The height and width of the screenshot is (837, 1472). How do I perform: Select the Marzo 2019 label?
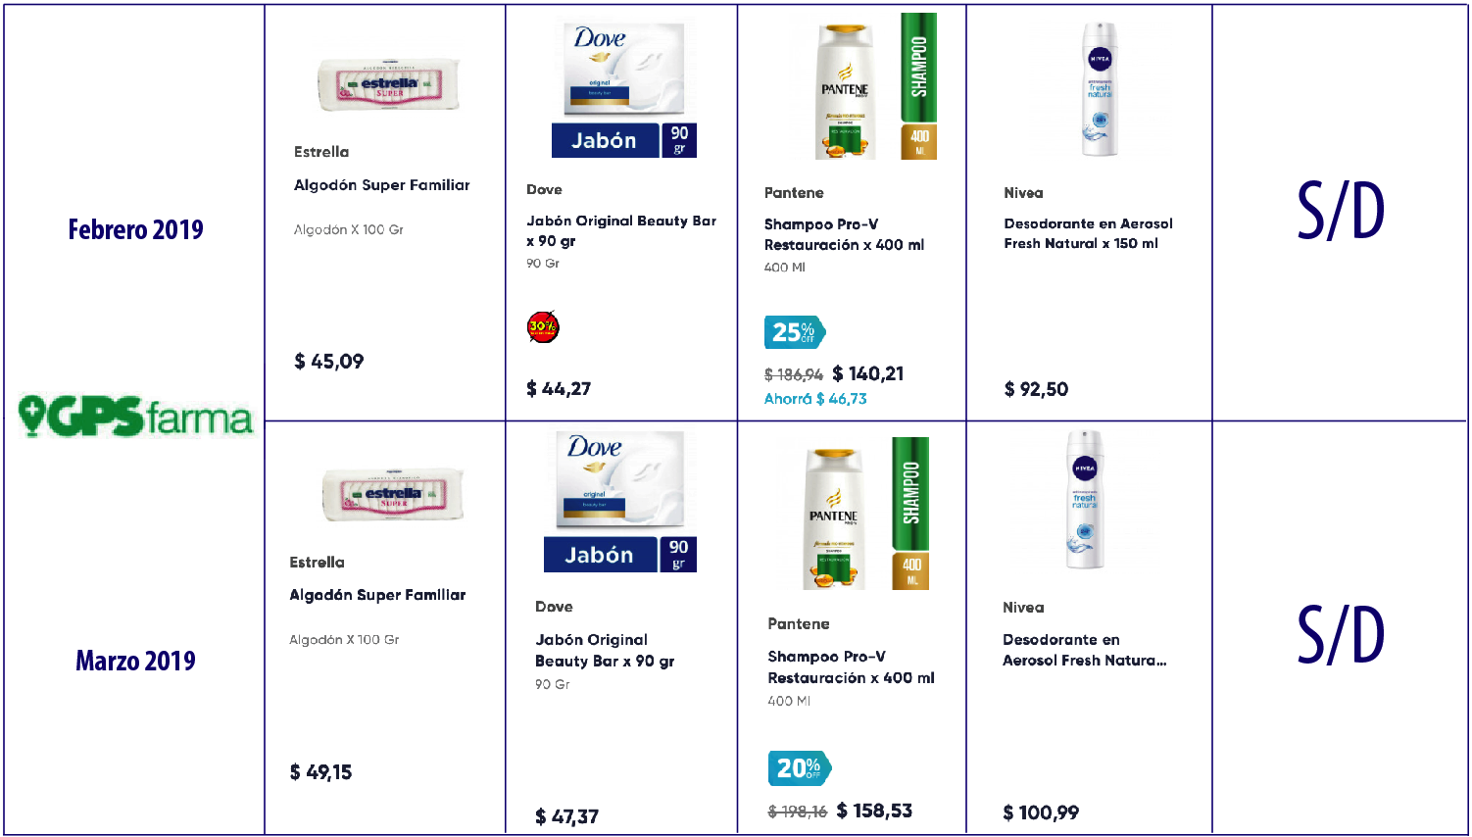(136, 661)
